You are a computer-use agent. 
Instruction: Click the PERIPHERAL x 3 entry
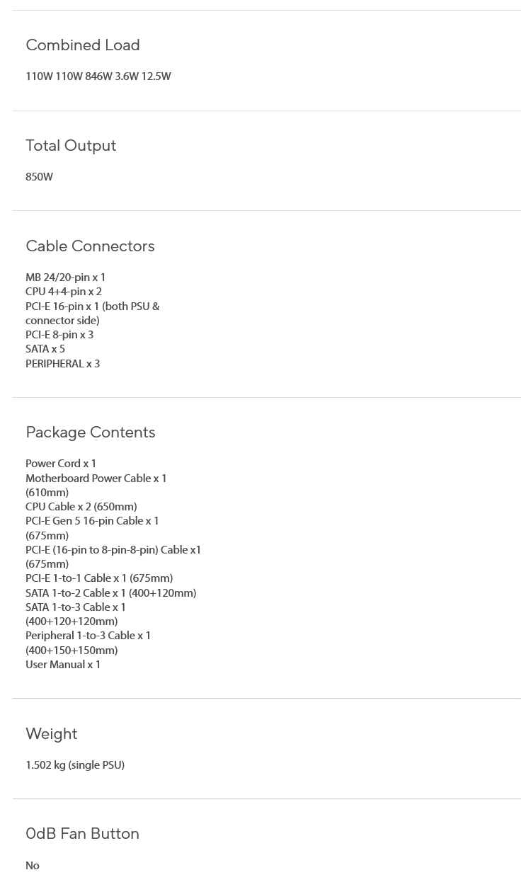pos(63,364)
